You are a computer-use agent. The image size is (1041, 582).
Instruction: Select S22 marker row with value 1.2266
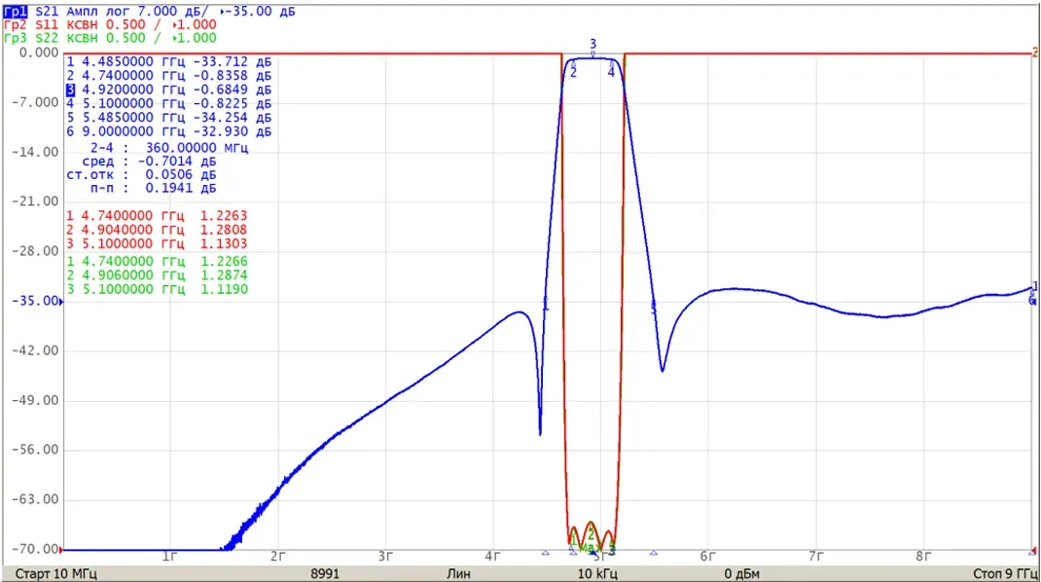coord(157,262)
